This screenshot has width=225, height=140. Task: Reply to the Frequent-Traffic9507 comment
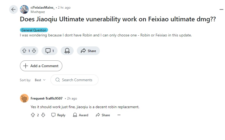coord(58,115)
